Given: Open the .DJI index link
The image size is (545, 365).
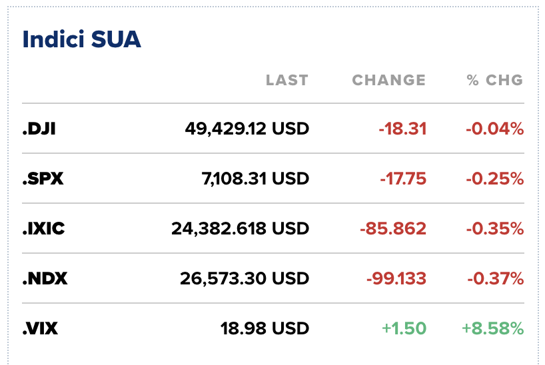Looking at the screenshot, I should pyautogui.click(x=39, y=129).
